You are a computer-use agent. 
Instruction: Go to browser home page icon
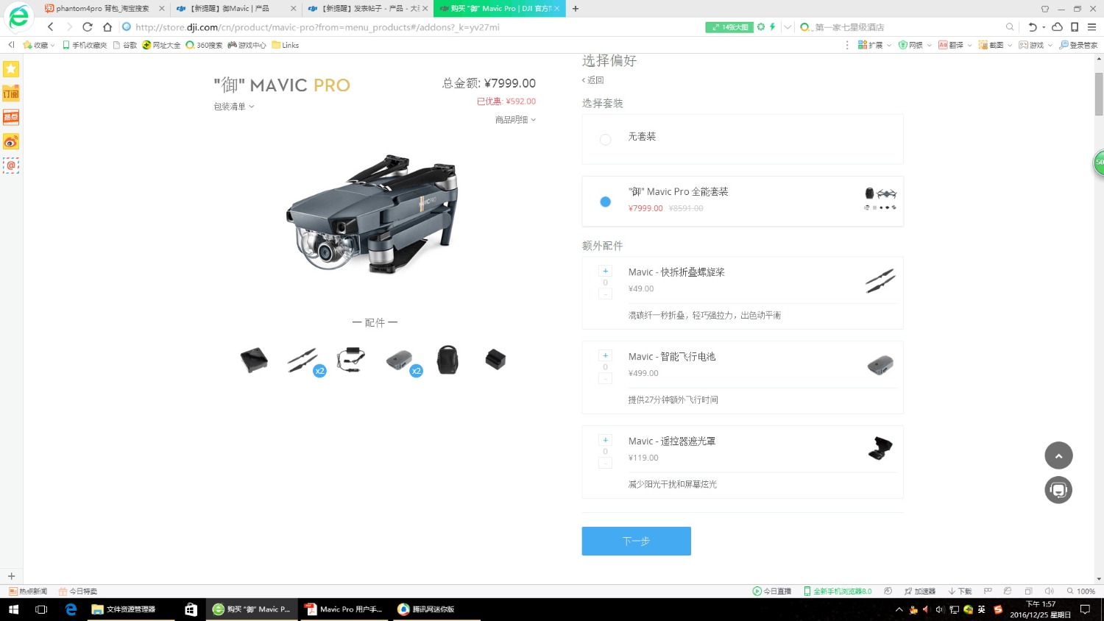pos(107,27)
